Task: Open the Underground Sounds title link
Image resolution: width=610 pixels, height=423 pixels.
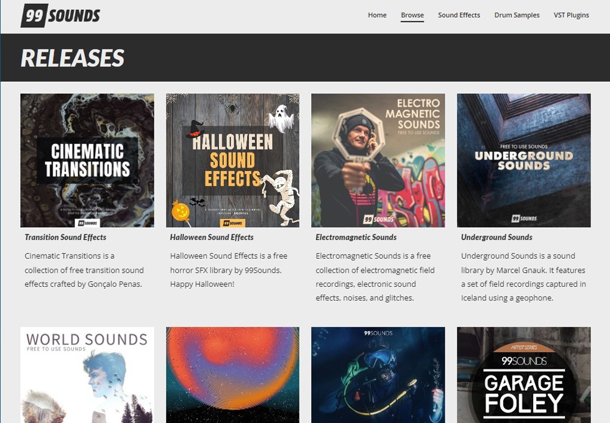Action: [497, 237]
